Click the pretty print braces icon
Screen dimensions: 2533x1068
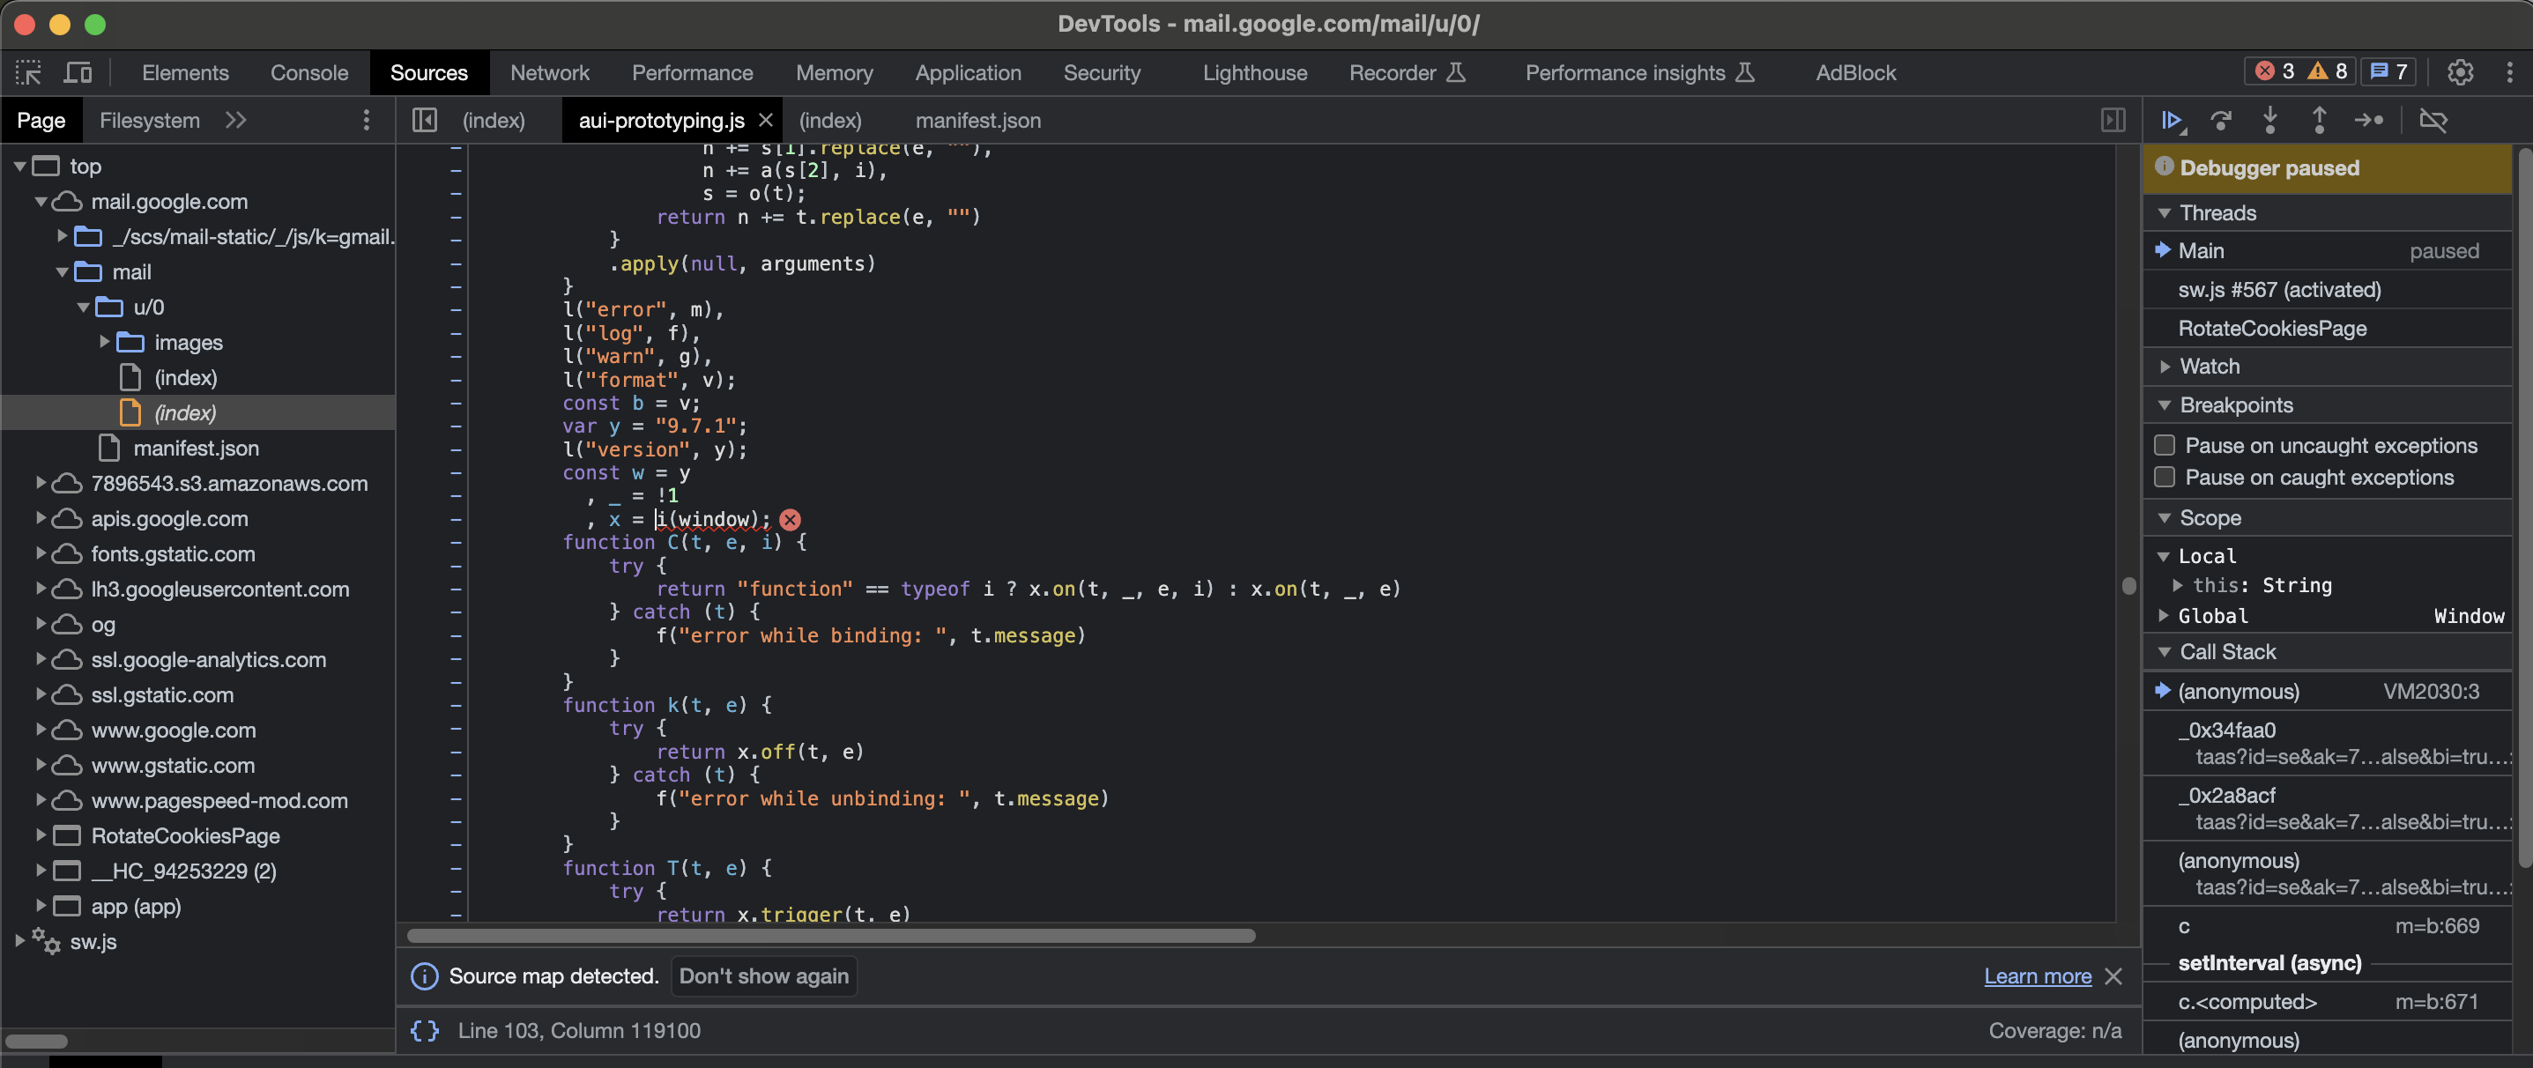[425, 1029]
